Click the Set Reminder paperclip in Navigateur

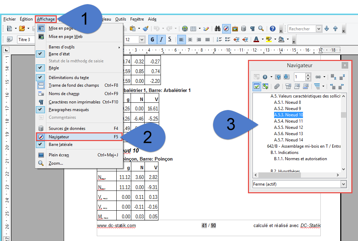277,86
